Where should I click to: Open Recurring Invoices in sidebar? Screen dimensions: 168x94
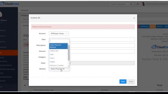(6, 65)
